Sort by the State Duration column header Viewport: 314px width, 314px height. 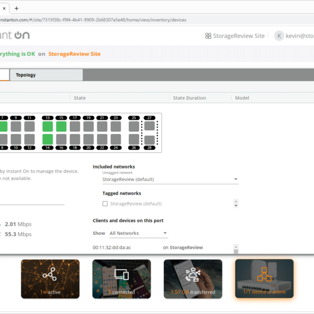pyautogui.click(x=189, y=98)
